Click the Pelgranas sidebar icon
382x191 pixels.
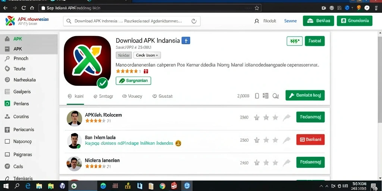[7, 154]
